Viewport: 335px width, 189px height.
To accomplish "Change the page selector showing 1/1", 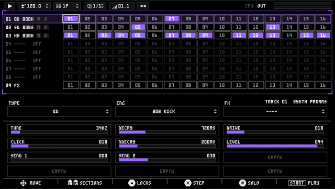I will [x=95, y=6].
